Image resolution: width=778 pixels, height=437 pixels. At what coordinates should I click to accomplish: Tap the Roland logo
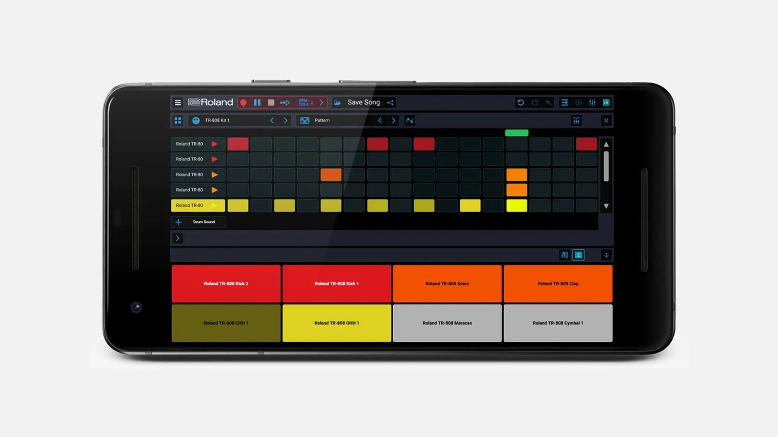click(x=211, y=102)
